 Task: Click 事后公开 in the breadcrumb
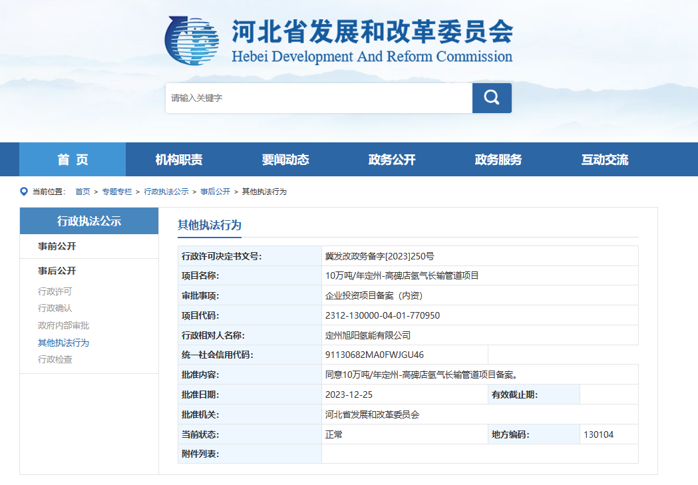215,192
